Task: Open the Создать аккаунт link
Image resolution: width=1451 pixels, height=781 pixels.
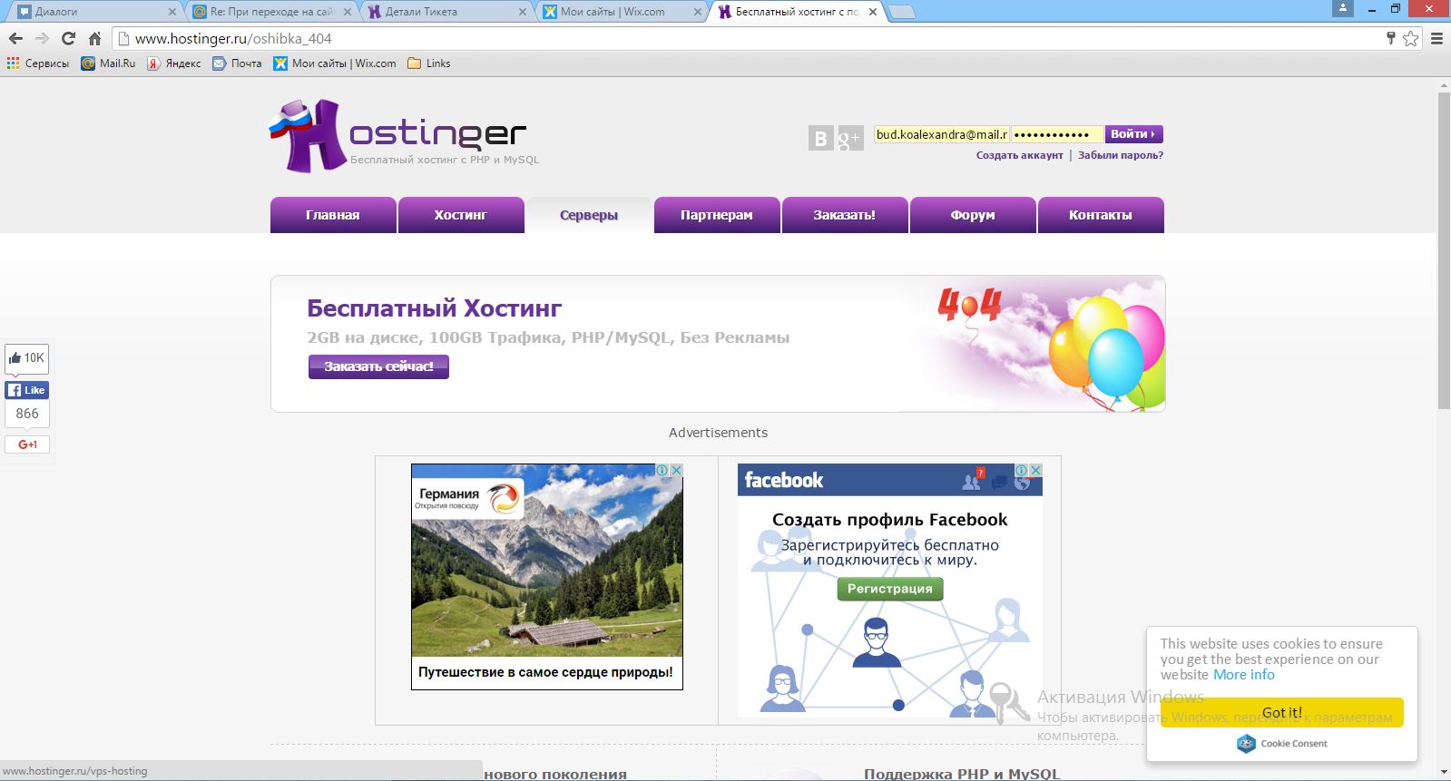Action: click(x=1019, y=155)
